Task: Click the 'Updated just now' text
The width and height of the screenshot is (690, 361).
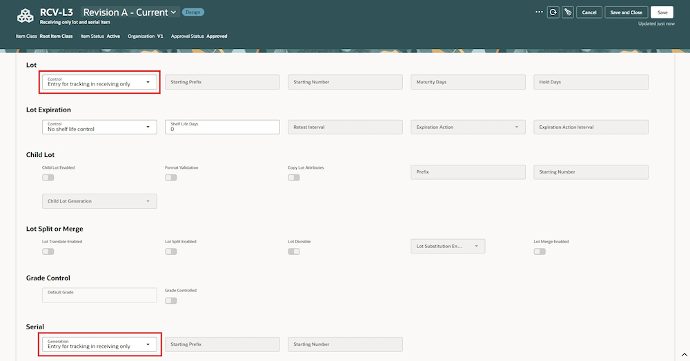Action: 656,23
